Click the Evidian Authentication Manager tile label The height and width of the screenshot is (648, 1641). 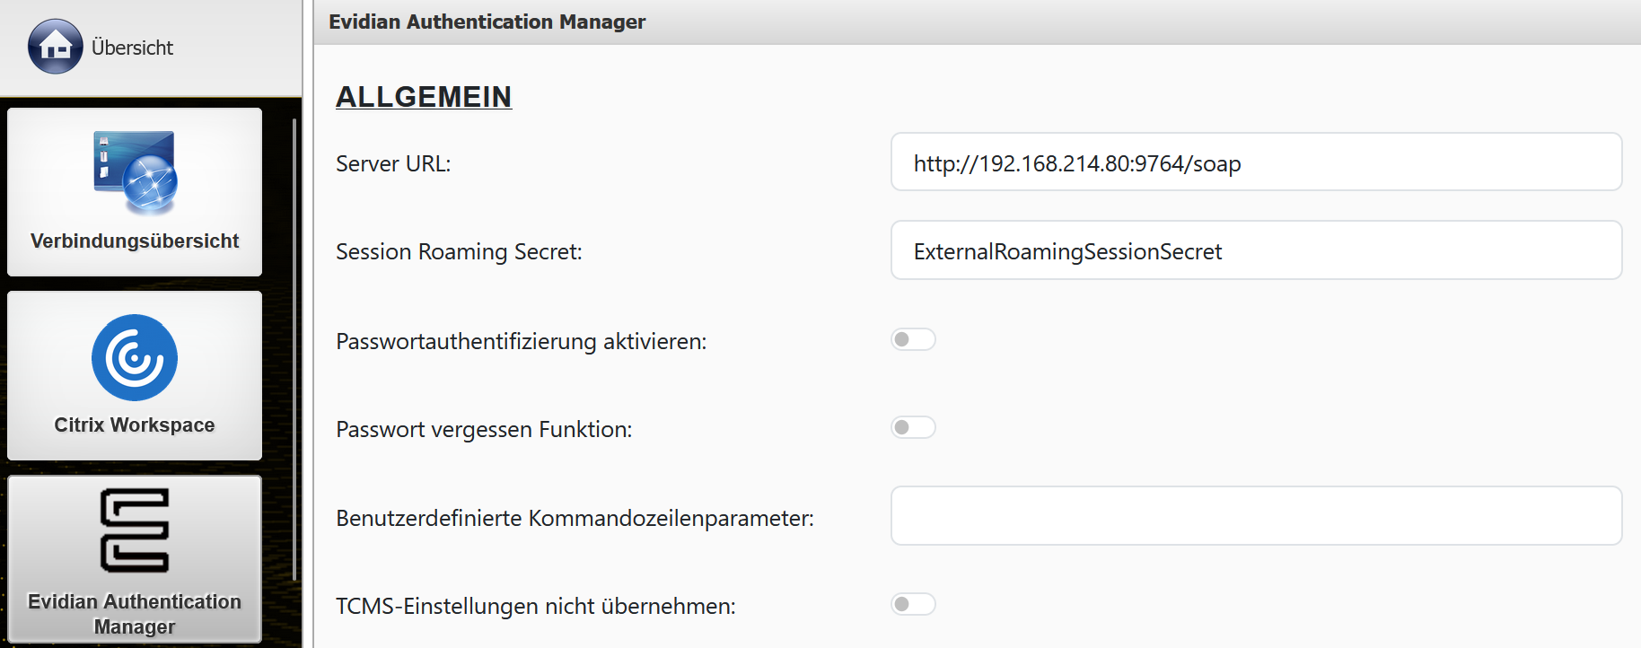click(135, 614)
